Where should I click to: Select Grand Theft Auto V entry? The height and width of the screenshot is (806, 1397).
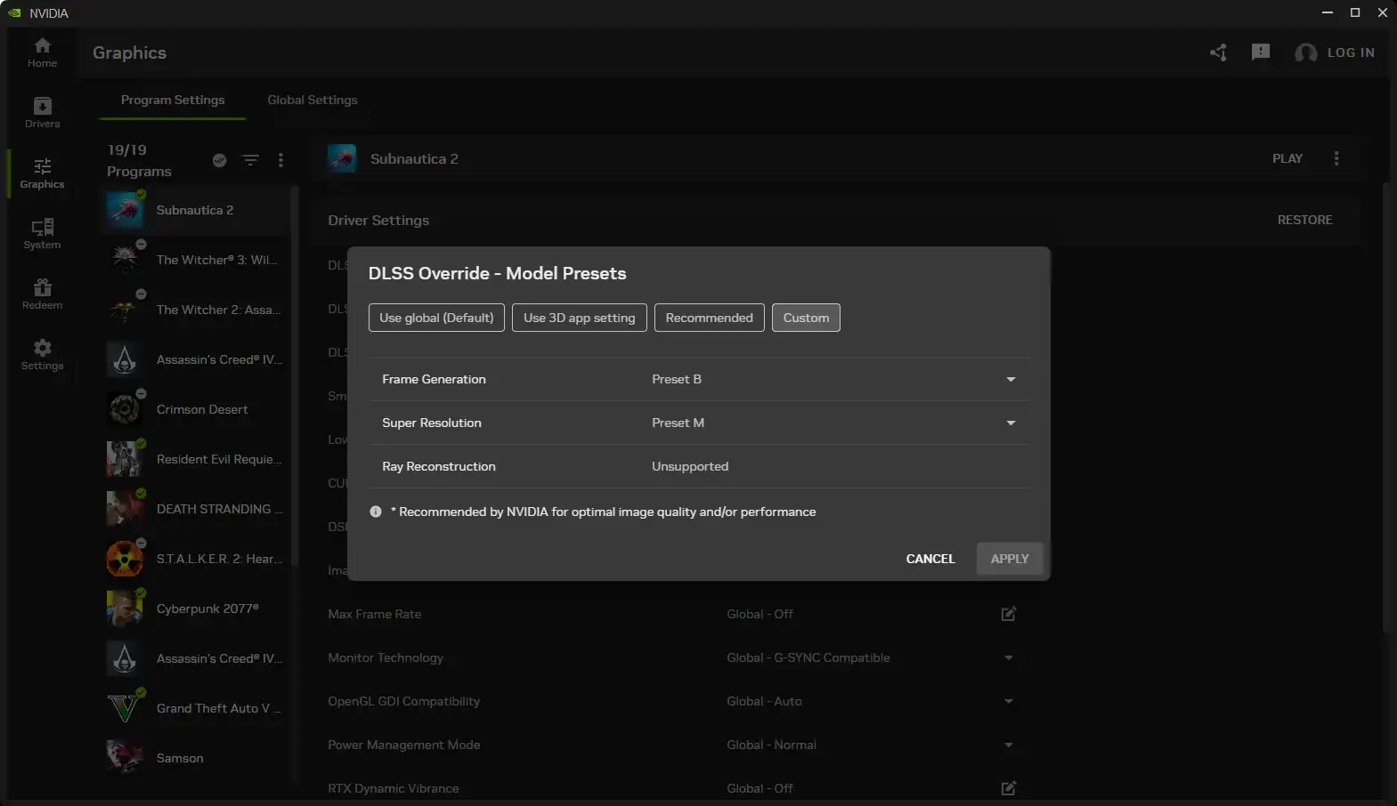coord(197,708)
